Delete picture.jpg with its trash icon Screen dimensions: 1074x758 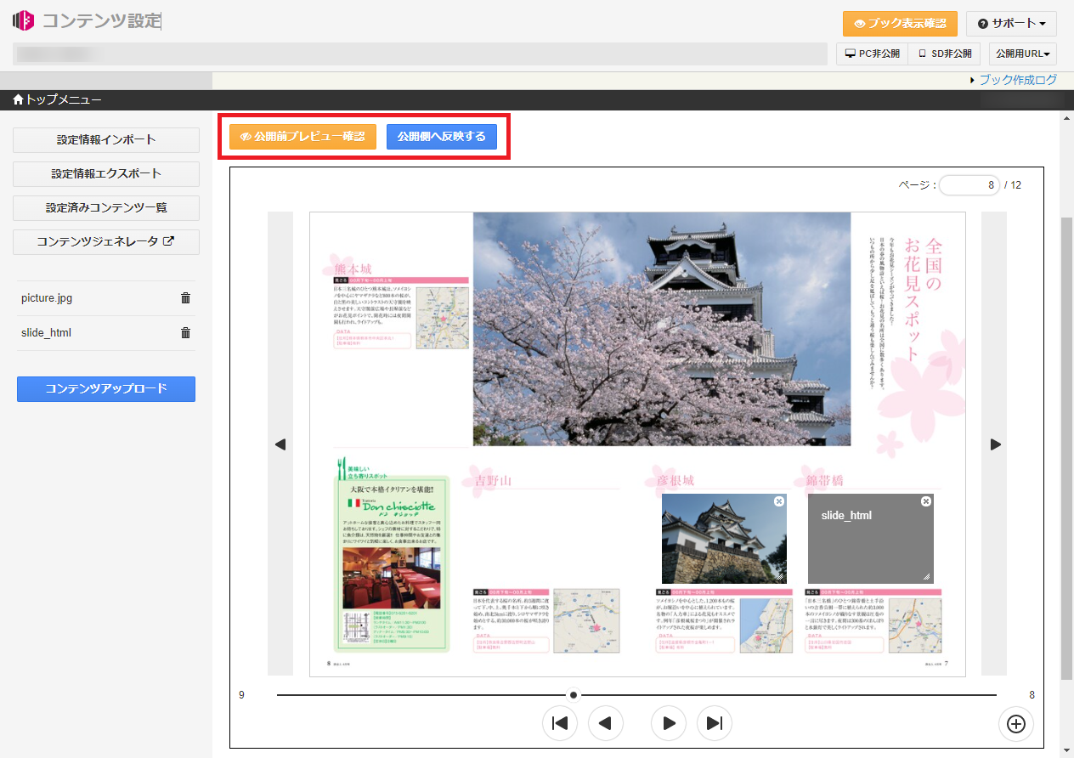click(x=185, y=298)
